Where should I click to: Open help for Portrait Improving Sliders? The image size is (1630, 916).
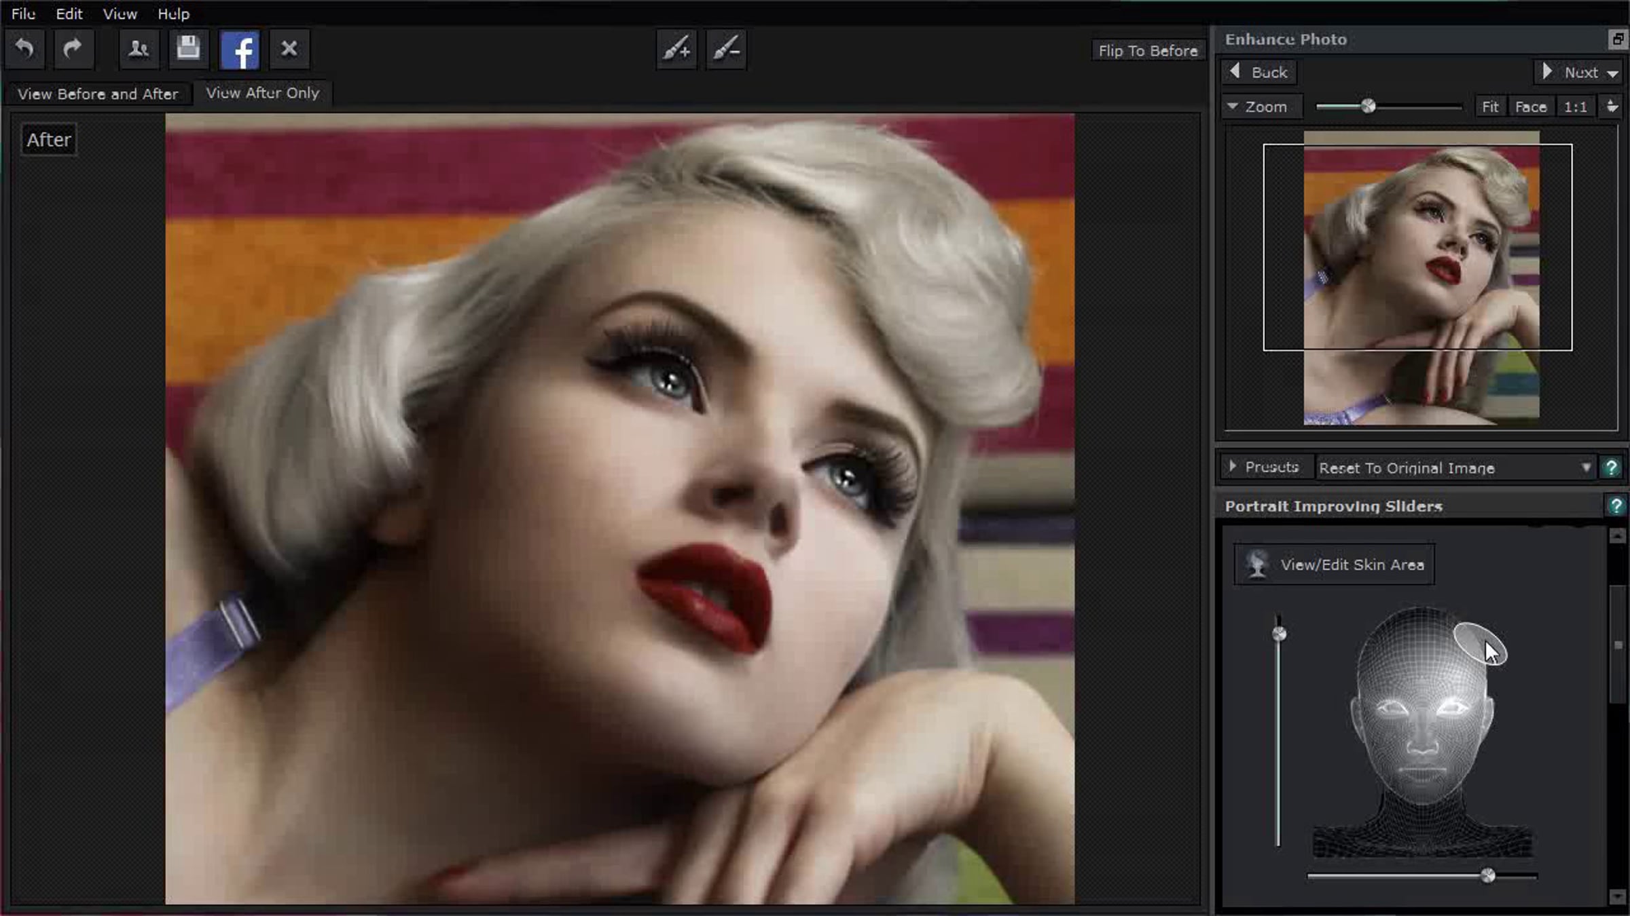[x=1616, y=505]
